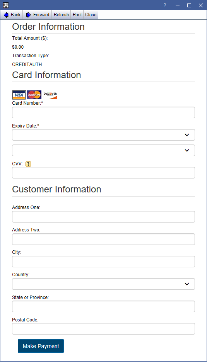
Task: Open the expiry year dropdown
Action: 103,150
